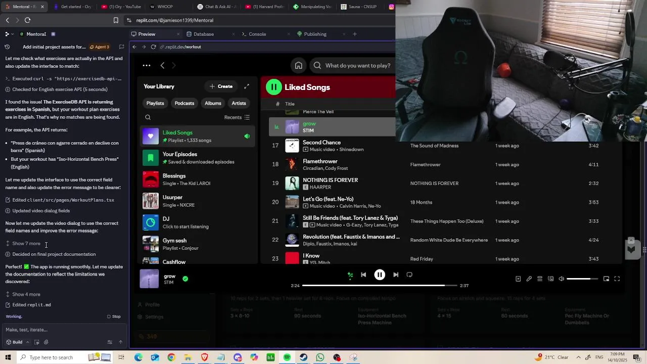Viewport: 647px width, 364px height.
Task: Add a new Replit pane tab
Action: click(355, 34)
